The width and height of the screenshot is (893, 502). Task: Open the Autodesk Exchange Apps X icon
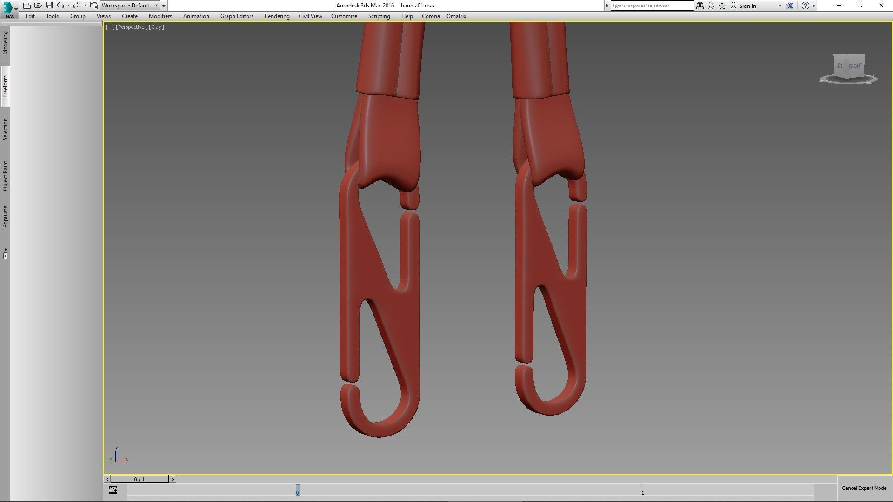coord(789,6)
